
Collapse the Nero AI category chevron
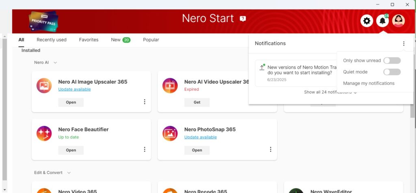coord(55,63)
